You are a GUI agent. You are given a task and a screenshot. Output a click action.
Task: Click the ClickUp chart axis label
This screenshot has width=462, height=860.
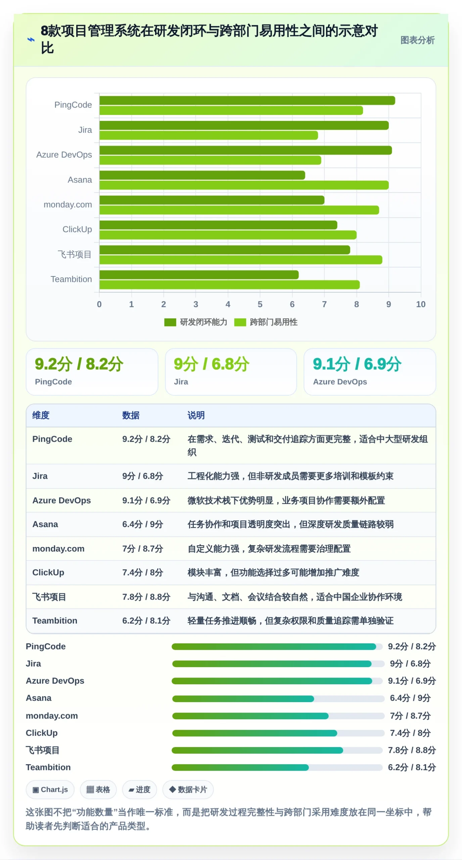pyautogui.click(x=77, y=229)
